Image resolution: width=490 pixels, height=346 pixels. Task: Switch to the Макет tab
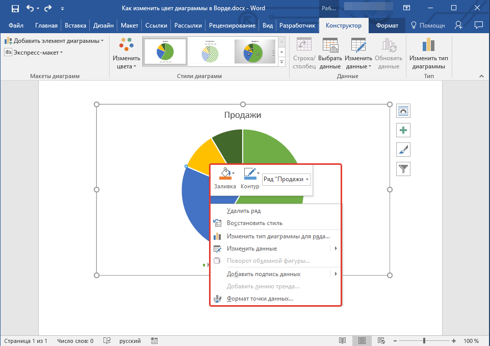click(130, 26)
